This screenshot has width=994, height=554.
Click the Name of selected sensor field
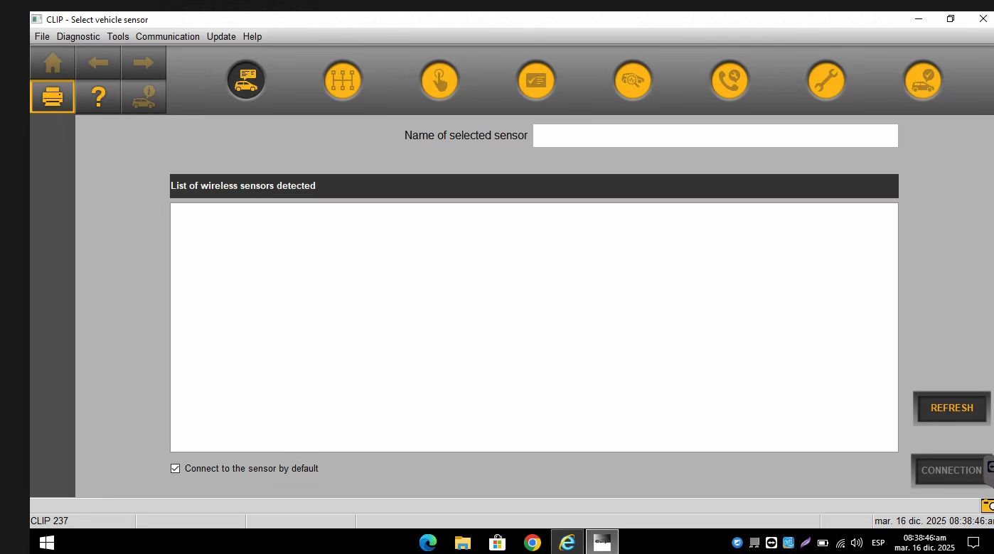click(x=715, y=136)
